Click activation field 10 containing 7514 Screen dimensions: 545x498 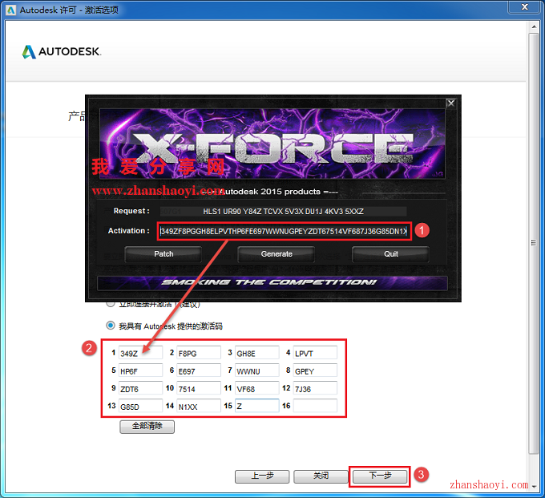199,388
